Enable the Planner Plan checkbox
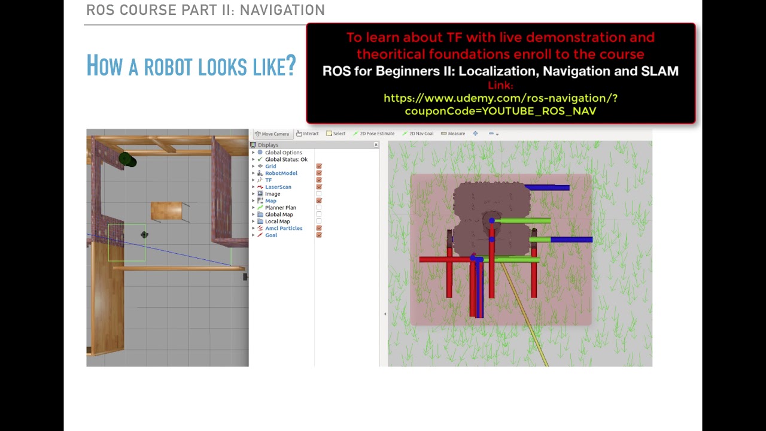Image resolution: width=766 pixels, height=431 pixels. point(319,208)
